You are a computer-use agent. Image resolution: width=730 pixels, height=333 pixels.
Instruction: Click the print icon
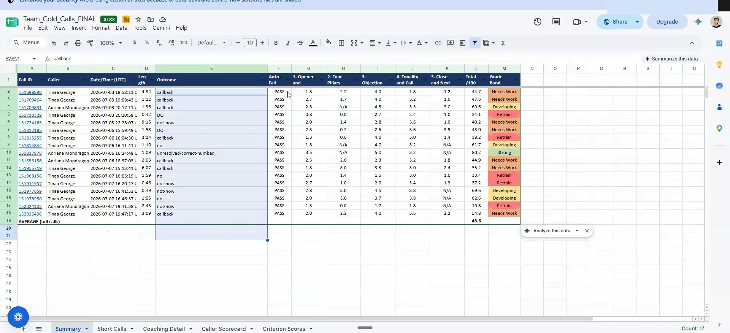pos(78,43)
